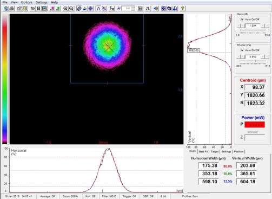Open the Settings menu

coord(42,2)
